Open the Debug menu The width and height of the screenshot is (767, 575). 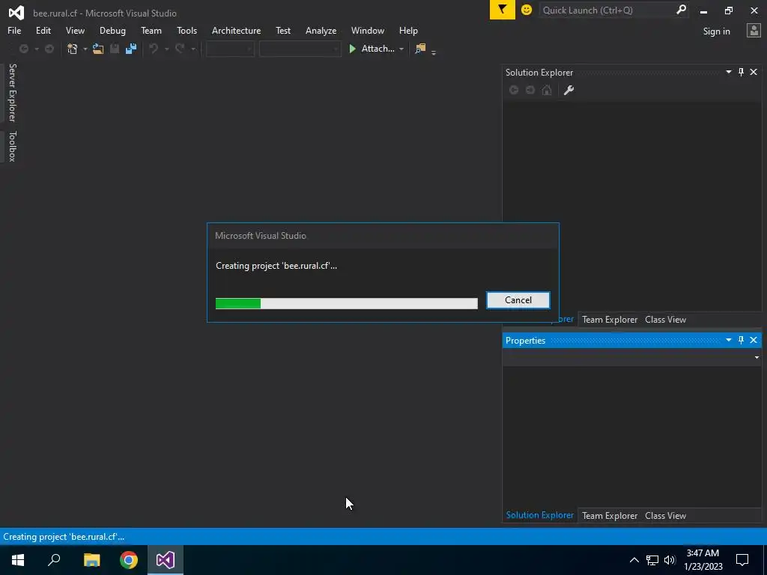(112, 31)
